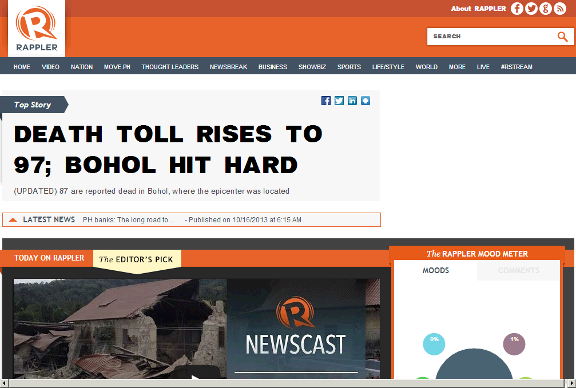
Task: Click the Twitter icon in the header
Action: point(531,9)
